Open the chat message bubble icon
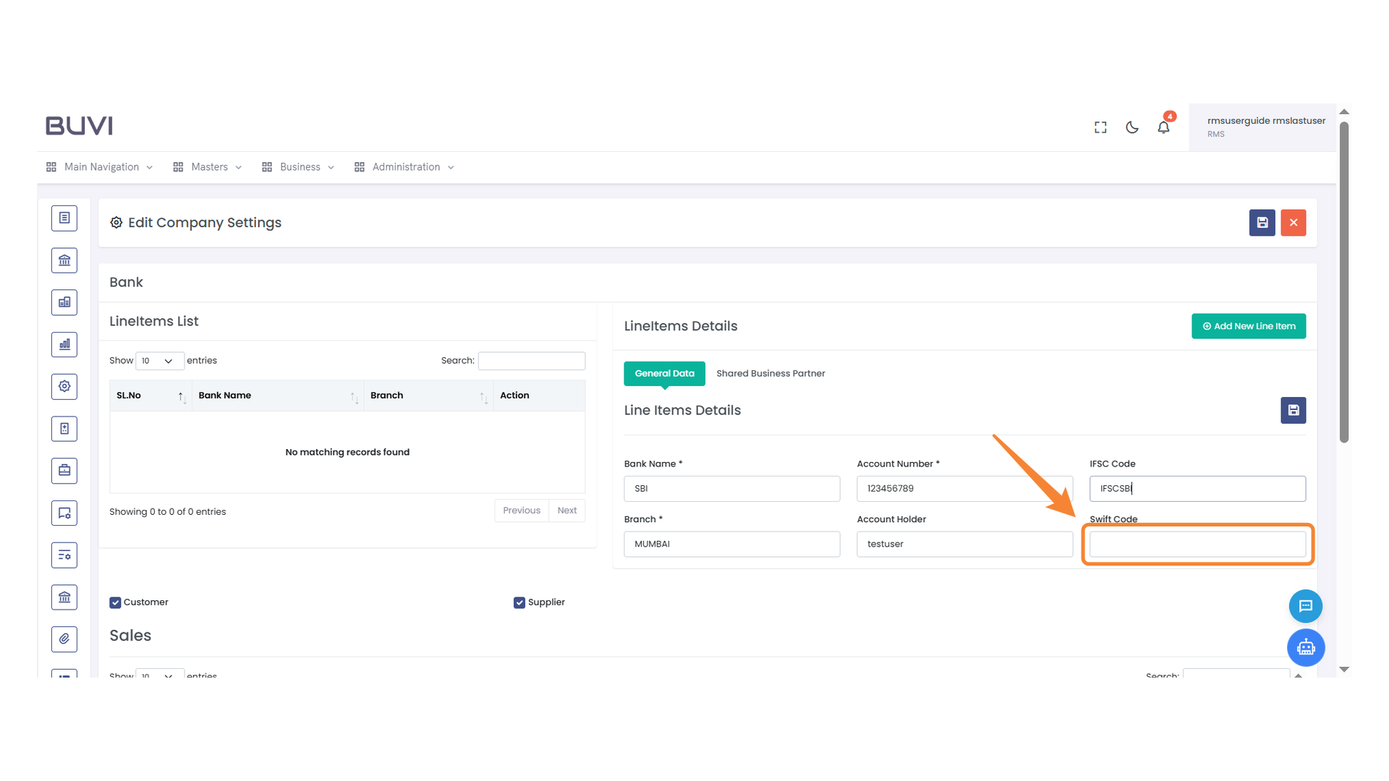Image resolution: width=1389 pixels, height=781 pixels. click(x=1306, y=606)
